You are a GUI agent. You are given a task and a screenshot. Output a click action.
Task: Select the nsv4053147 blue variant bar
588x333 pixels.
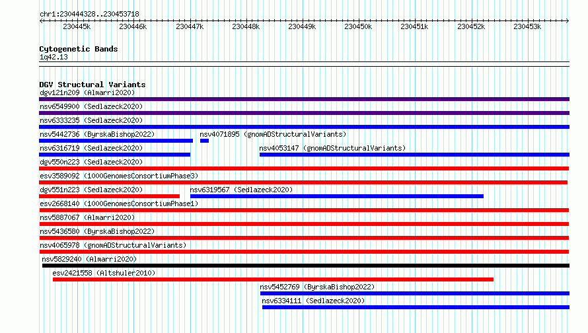point(414,155)
